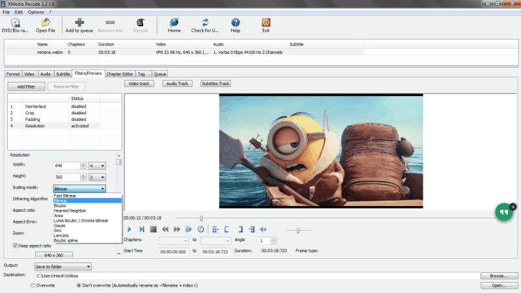Image resolution: width=521 pixels, height=293 pixels.
Task: Click the Start Time input field
Action: (x=173, y=251)
